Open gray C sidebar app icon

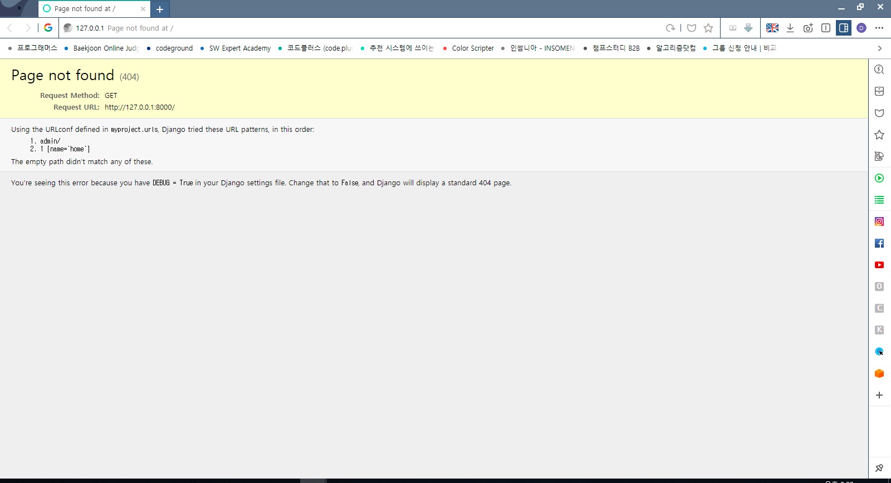tap(879, 308)
